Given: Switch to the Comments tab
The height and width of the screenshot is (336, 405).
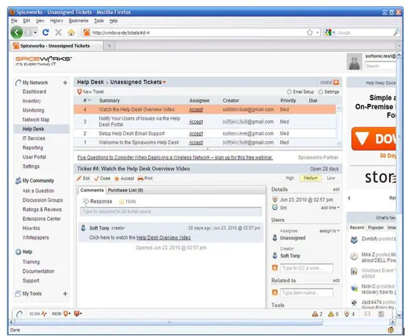Looking at the screenshot, I should (92, 190).
